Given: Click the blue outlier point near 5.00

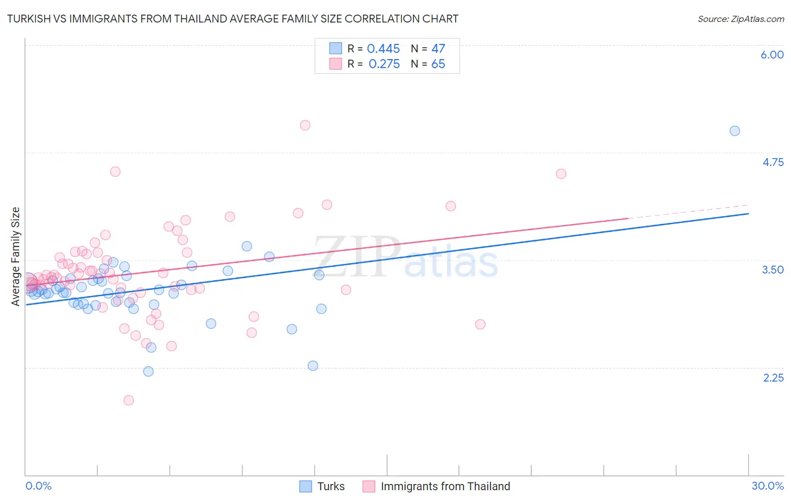Looking at the screenshot, I should click(735, 131).
